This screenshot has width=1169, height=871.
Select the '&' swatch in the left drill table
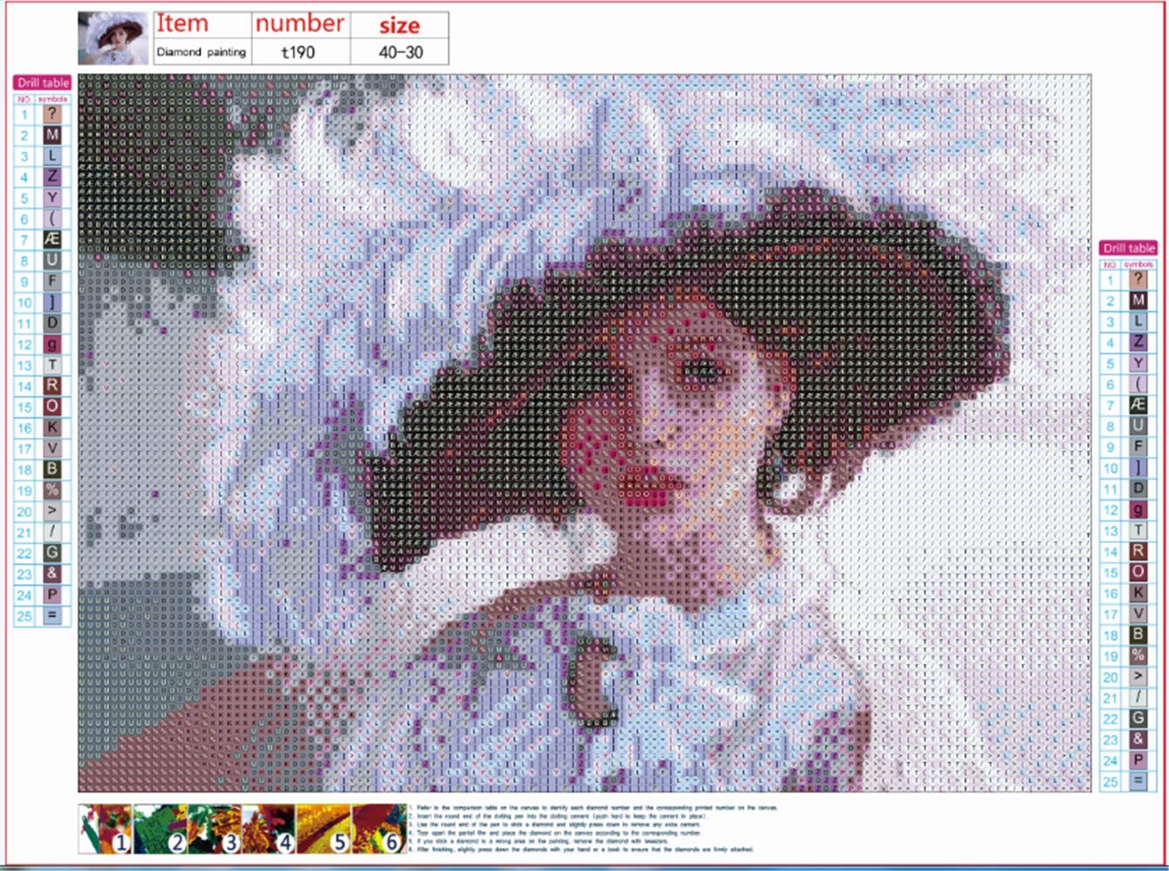click(53, 573)
